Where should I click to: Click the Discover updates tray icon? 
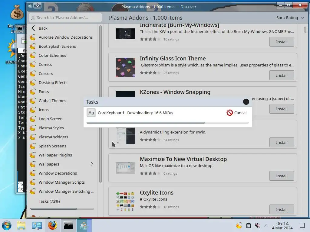239,225
